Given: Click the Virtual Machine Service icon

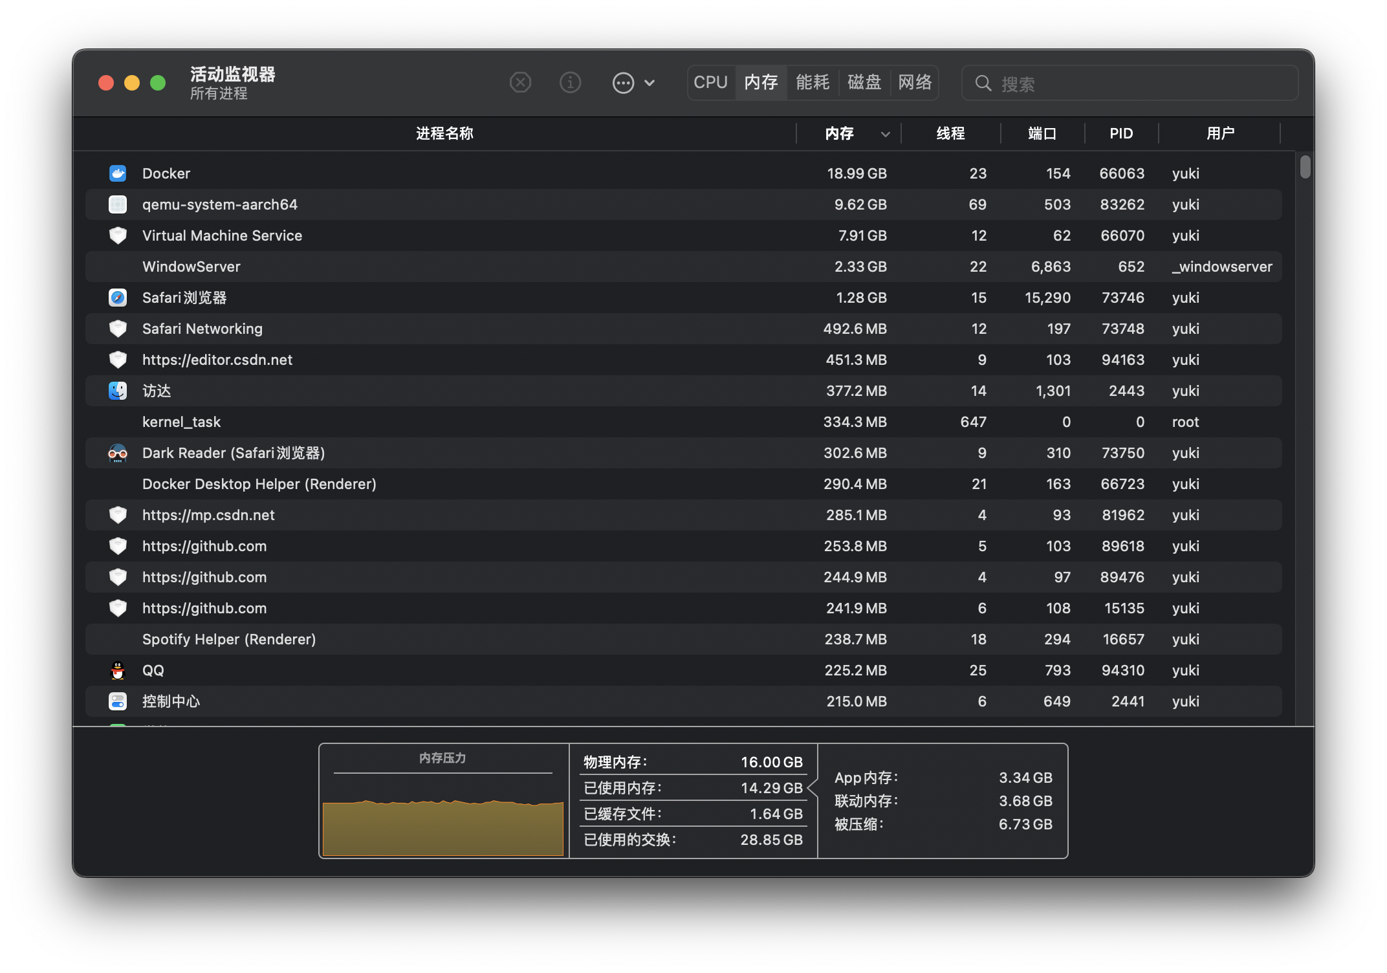Looking at the screenshot, I should click(117, 236).
